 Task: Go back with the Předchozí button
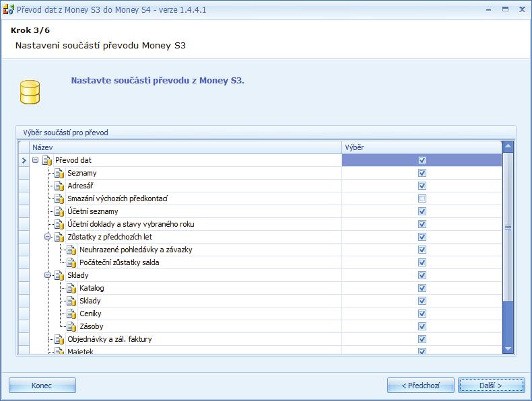[x=421, y=386]
